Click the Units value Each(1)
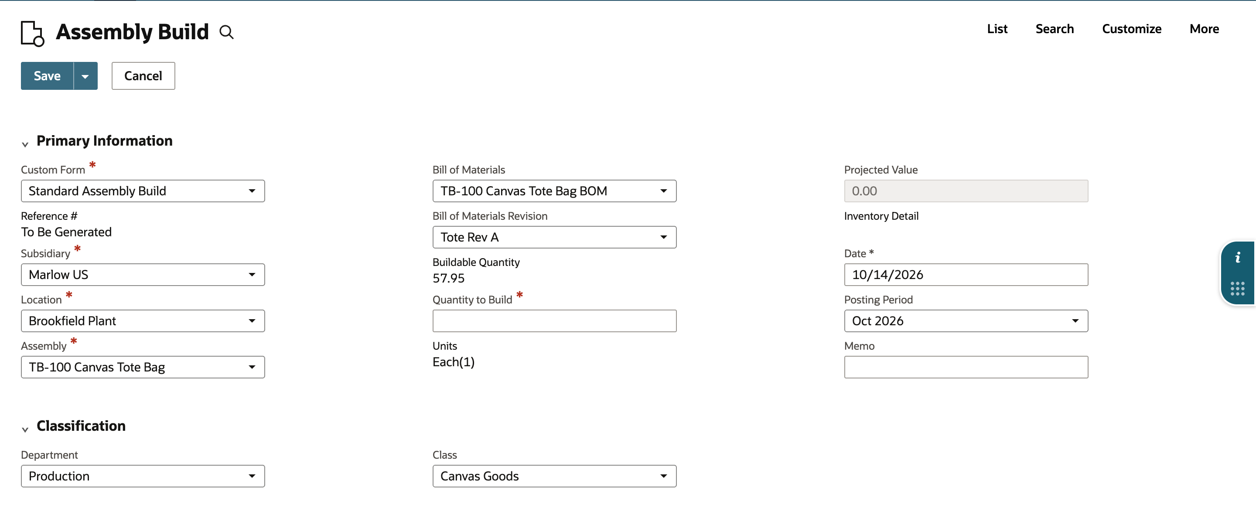 (454, 362)
